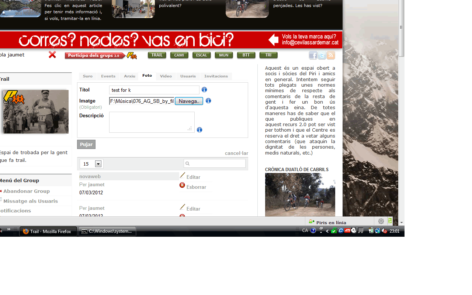Viewport: 472px width, 295px height.
Task: Click the pencil icon for novaweb Editar
Action: pos(182,176)
